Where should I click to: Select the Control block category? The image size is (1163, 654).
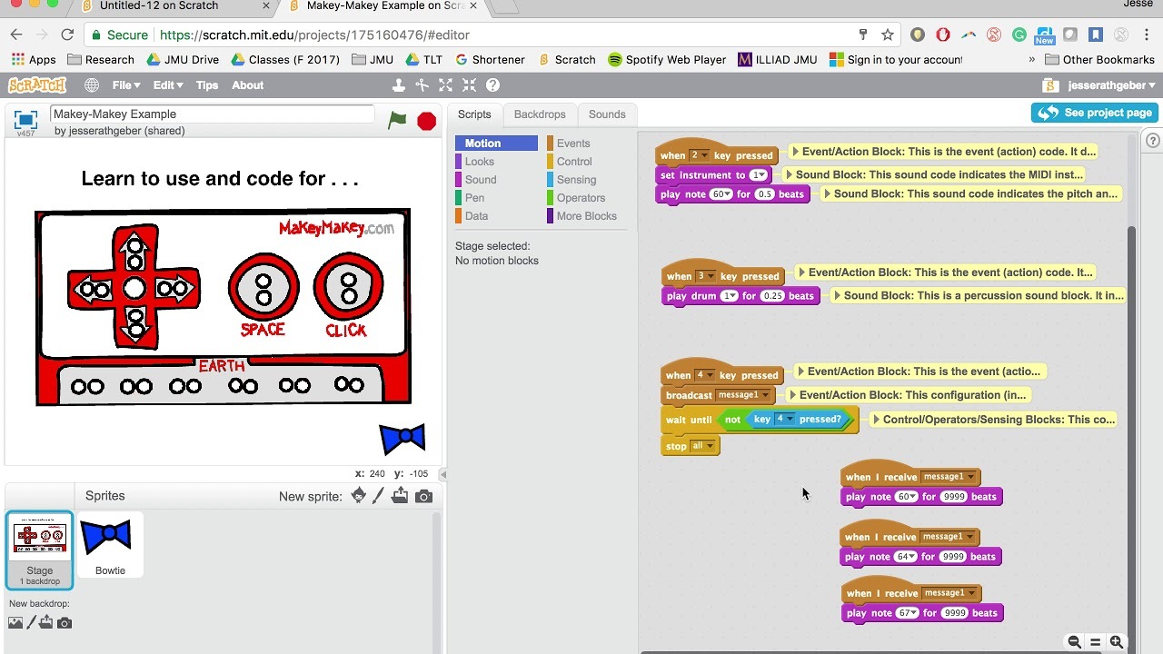click(x=586, y=162)
